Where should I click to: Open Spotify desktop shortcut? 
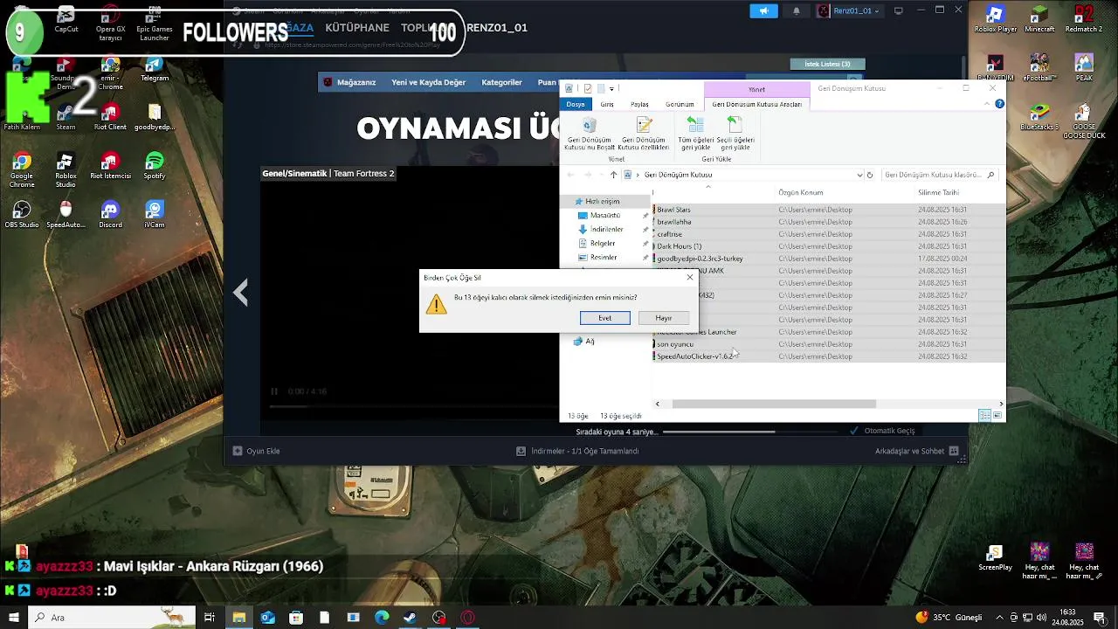click(155, 165)
